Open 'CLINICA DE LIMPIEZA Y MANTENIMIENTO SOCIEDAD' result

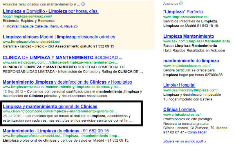pyautogui.click(x=63, y=58)
